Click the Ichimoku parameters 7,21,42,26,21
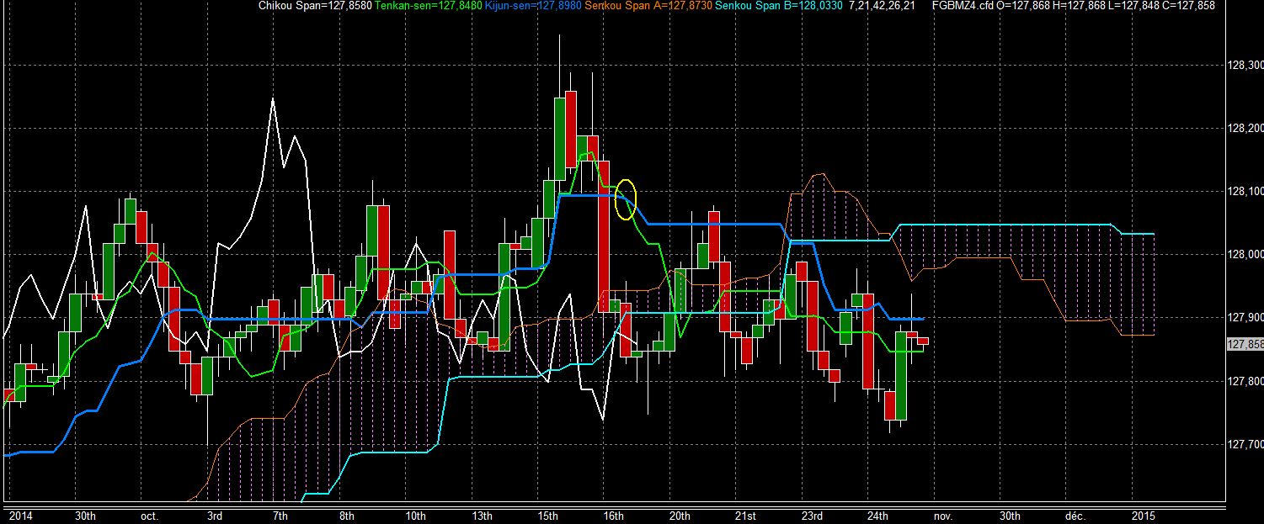 (x=883, y=5)
